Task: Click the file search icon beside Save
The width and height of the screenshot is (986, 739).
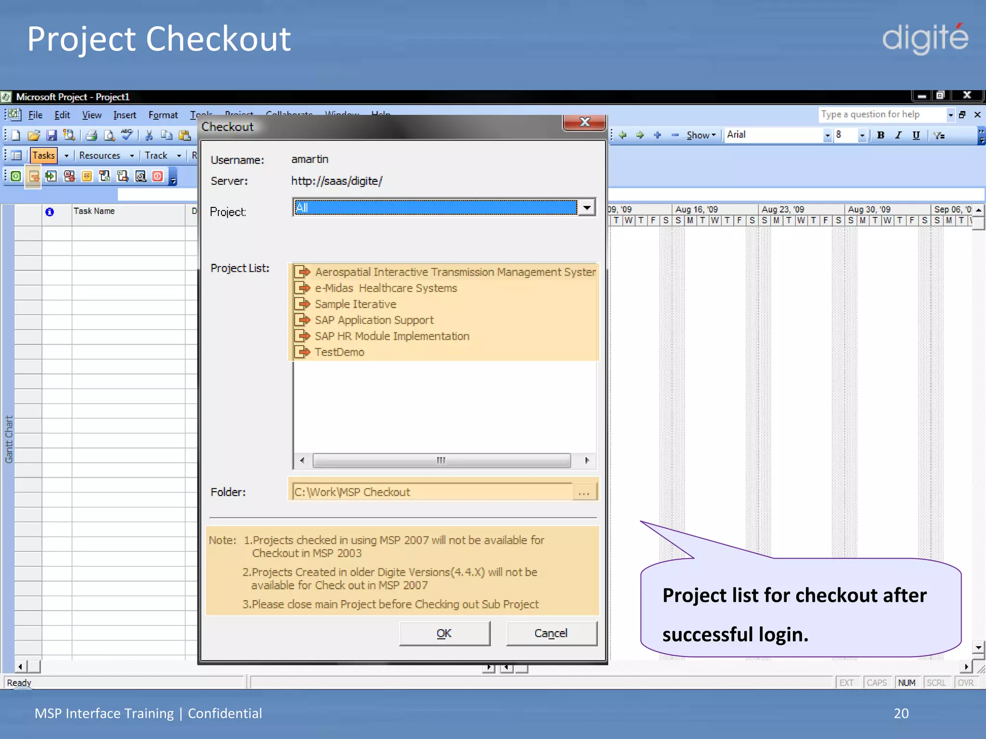Action: tap(69, 135)
